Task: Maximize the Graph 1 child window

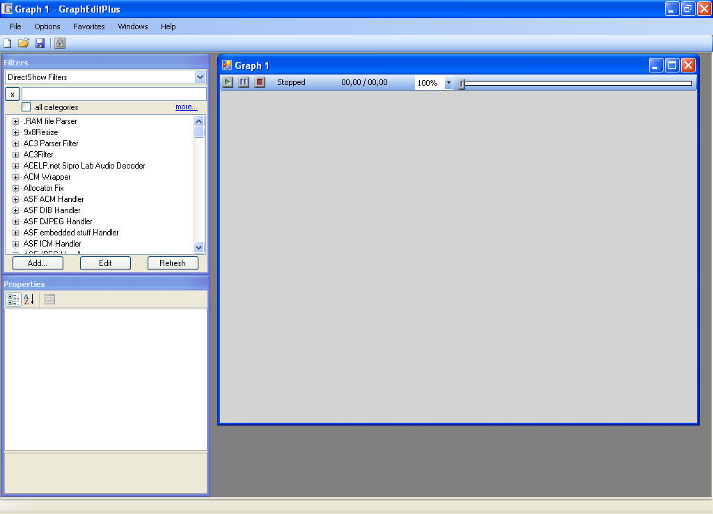Action: coord(672,65)
